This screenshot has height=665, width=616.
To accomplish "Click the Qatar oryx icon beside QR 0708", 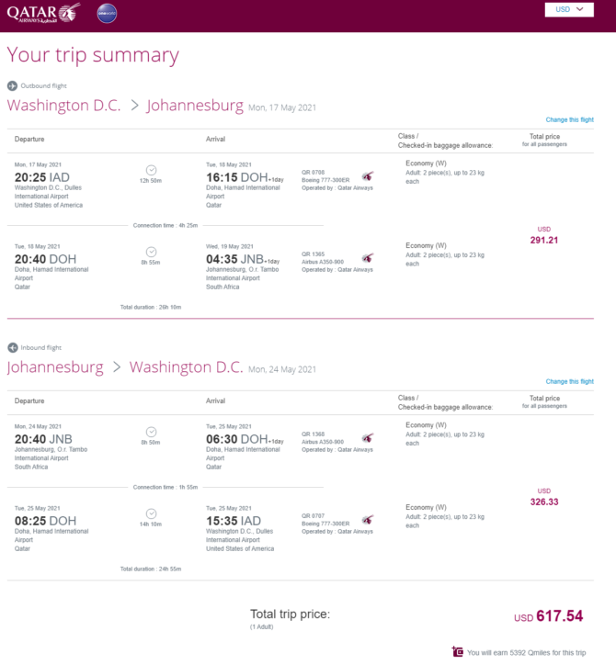I will [x=368, y=176].
